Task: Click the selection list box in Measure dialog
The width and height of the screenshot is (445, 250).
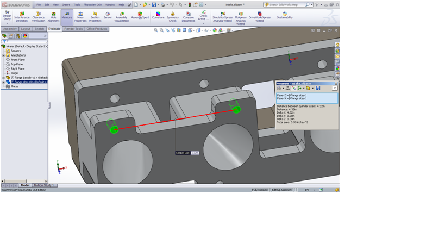Action: 306,98
